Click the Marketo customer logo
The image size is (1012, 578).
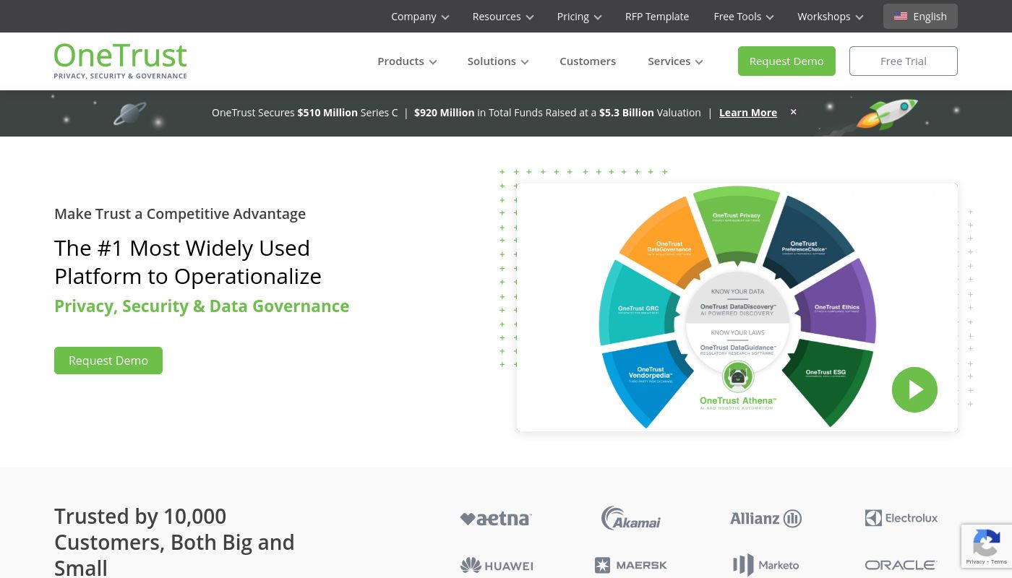(x=766, y=565)
